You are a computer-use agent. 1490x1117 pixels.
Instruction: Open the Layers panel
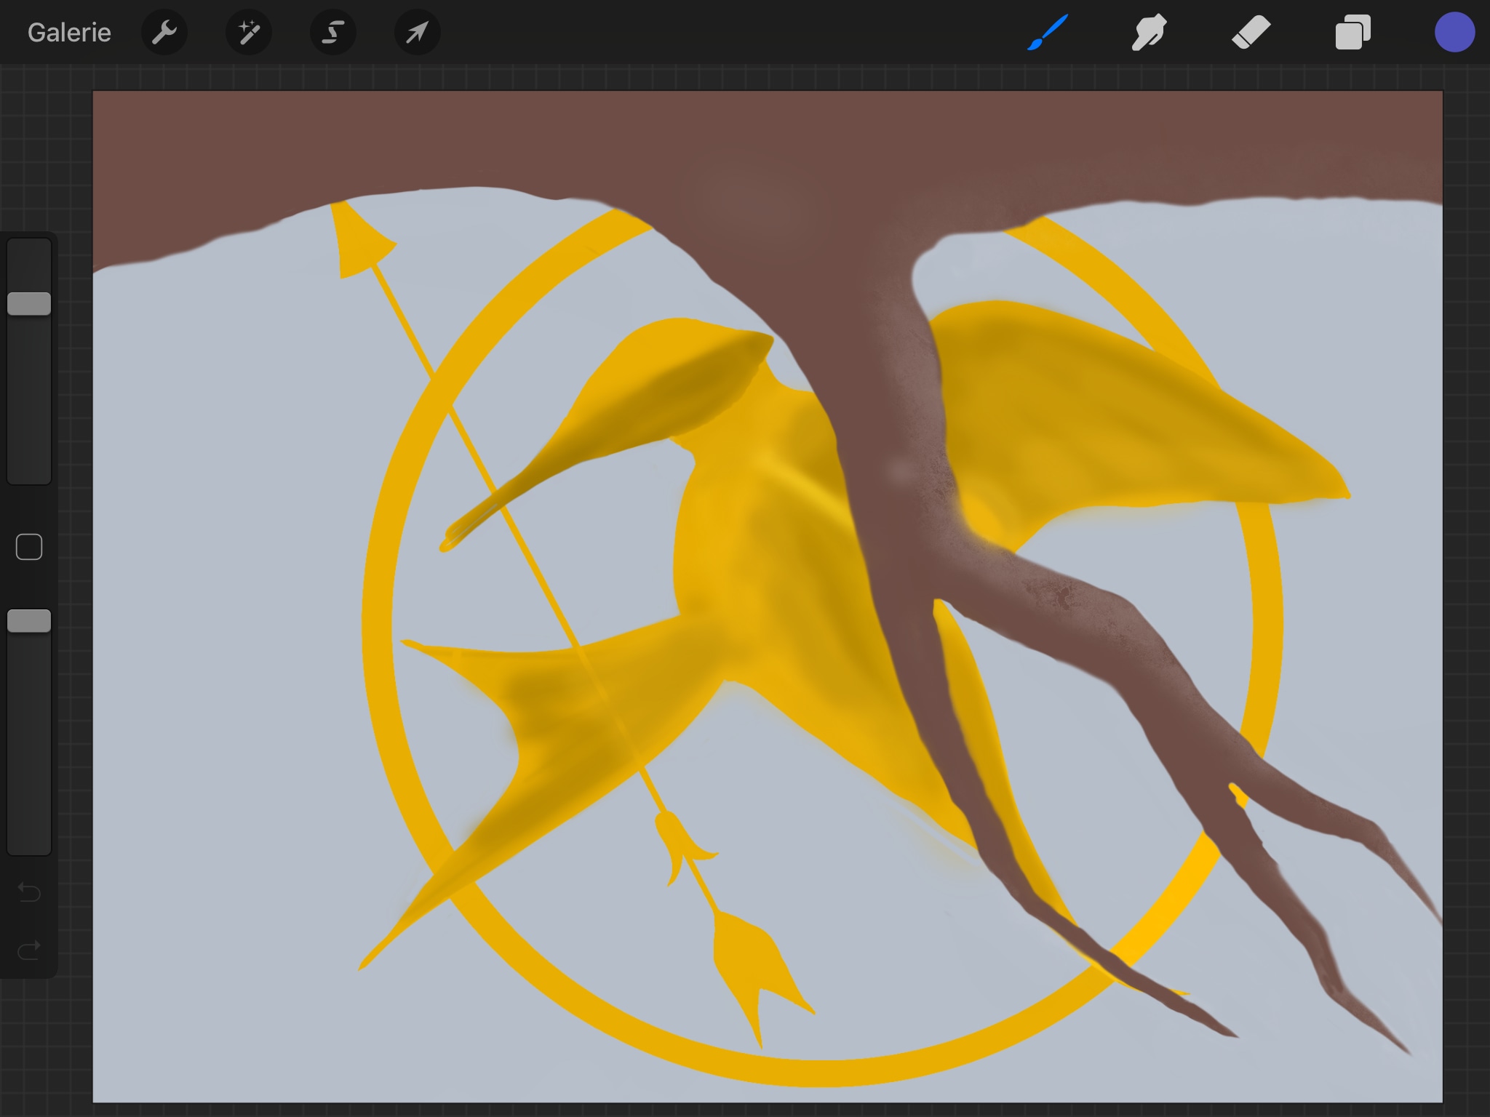click(1353, 33)
